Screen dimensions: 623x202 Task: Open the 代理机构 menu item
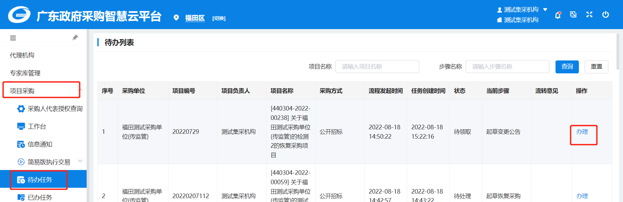point(22,55)
